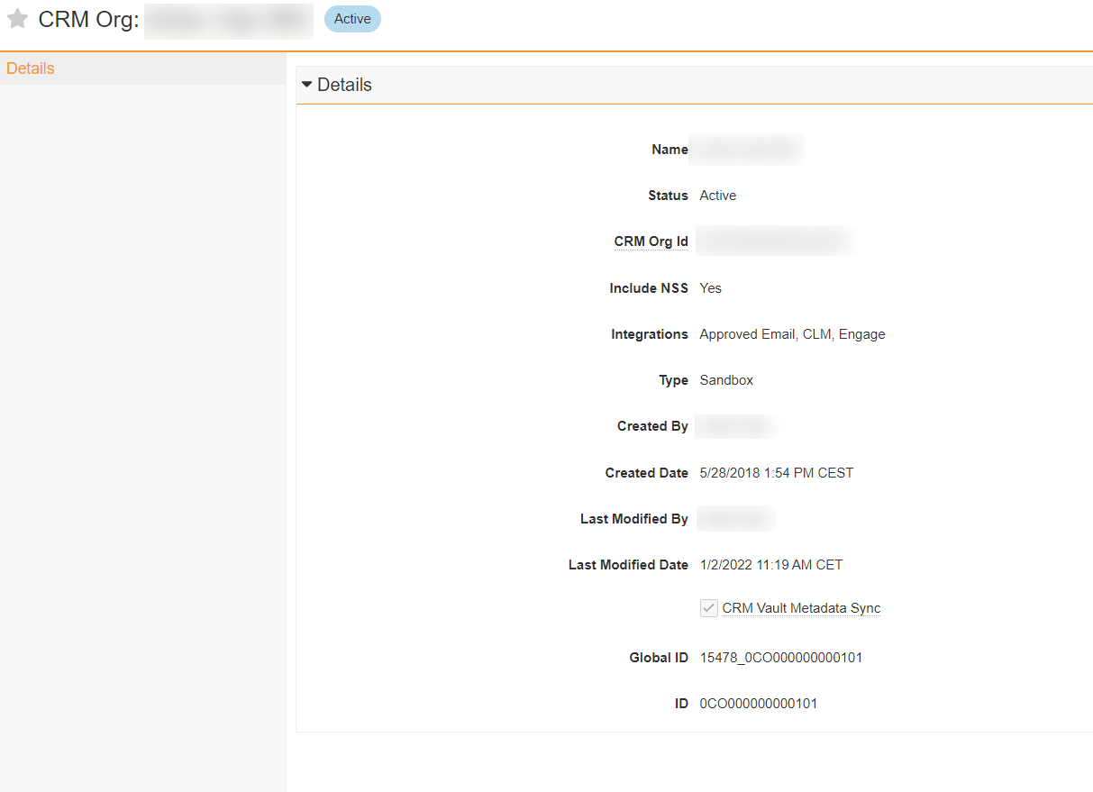This screenshot has width=1093, height=792.
Task: Click the blurred Created By user value
Action: click(x=734, y=426)
